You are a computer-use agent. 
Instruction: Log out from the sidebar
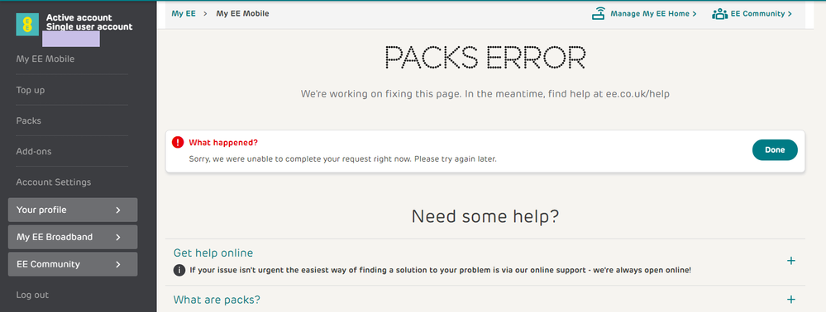32,295
